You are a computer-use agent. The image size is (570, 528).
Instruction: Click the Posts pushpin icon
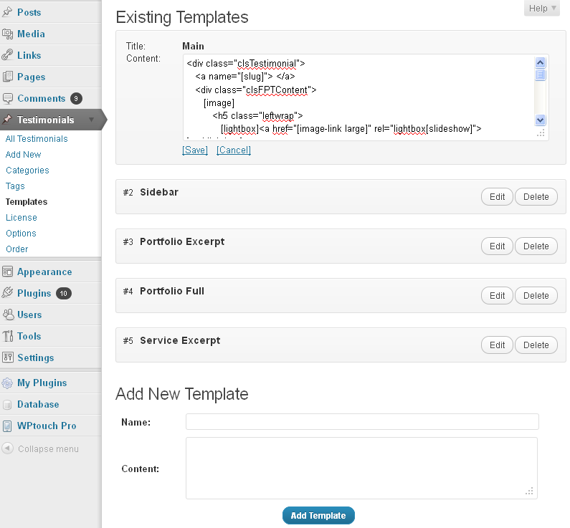tap(7, 12)
